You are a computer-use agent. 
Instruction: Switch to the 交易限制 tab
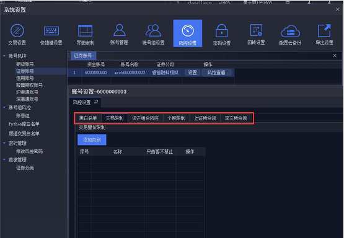click(x=115, y=118)
